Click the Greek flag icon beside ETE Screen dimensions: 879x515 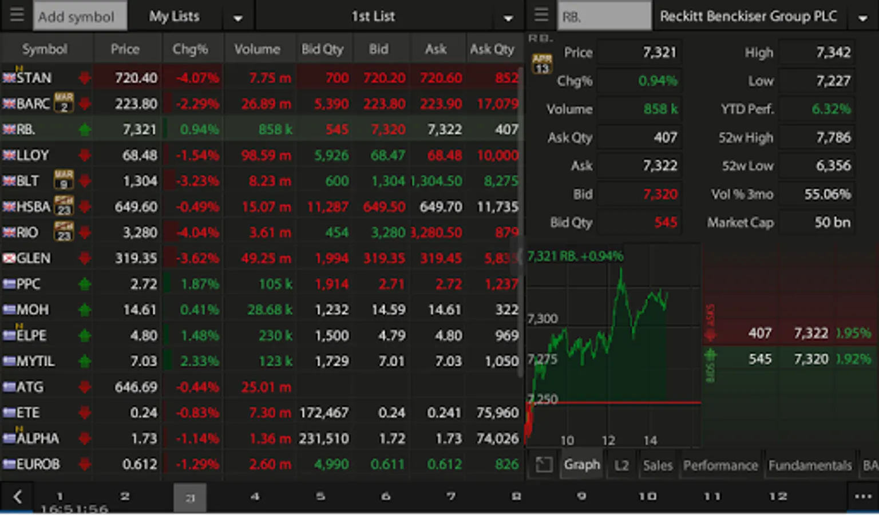9,413
